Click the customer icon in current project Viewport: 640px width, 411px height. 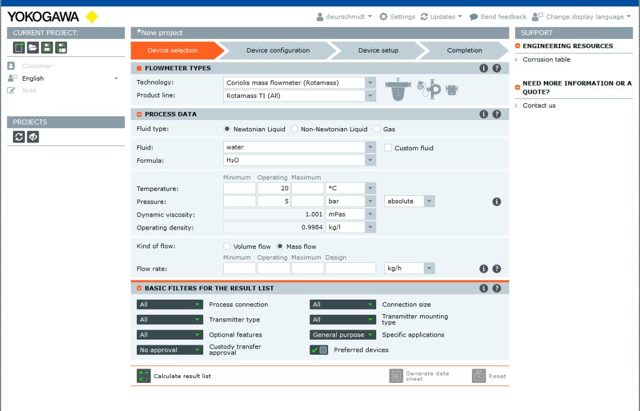(x=11, y=66)
